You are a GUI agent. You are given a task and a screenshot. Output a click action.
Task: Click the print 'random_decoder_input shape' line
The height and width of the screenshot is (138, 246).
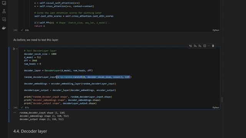tap(68, 97)
